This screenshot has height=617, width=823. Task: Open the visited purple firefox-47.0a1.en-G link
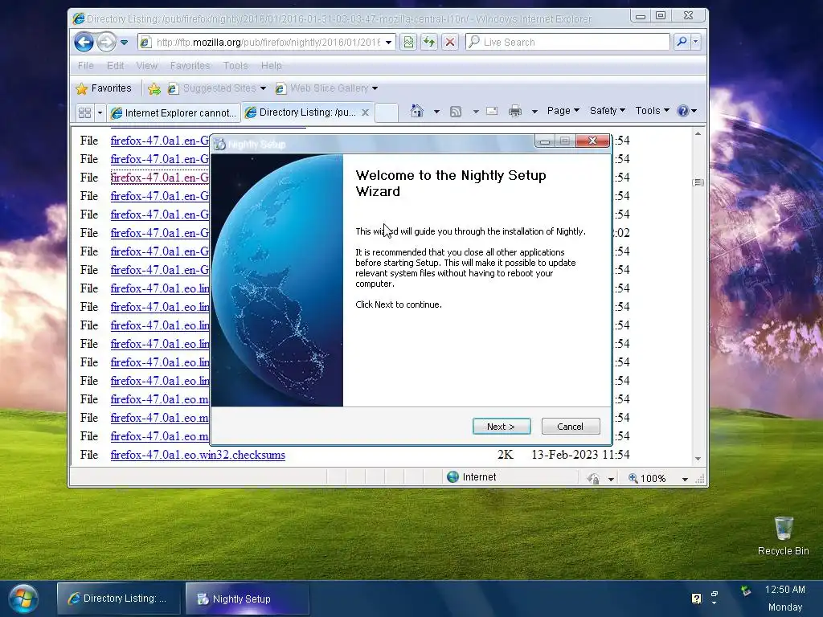160,178
